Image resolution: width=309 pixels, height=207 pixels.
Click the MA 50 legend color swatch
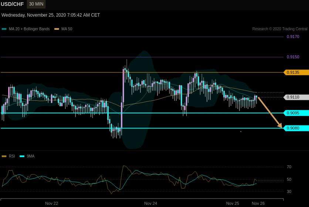(x=57, y=29)
